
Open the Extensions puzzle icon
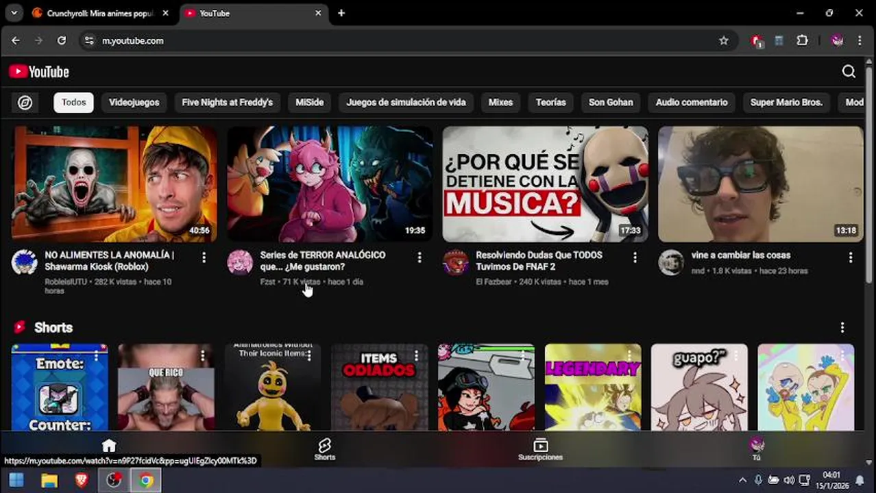[x=802, y=40]
